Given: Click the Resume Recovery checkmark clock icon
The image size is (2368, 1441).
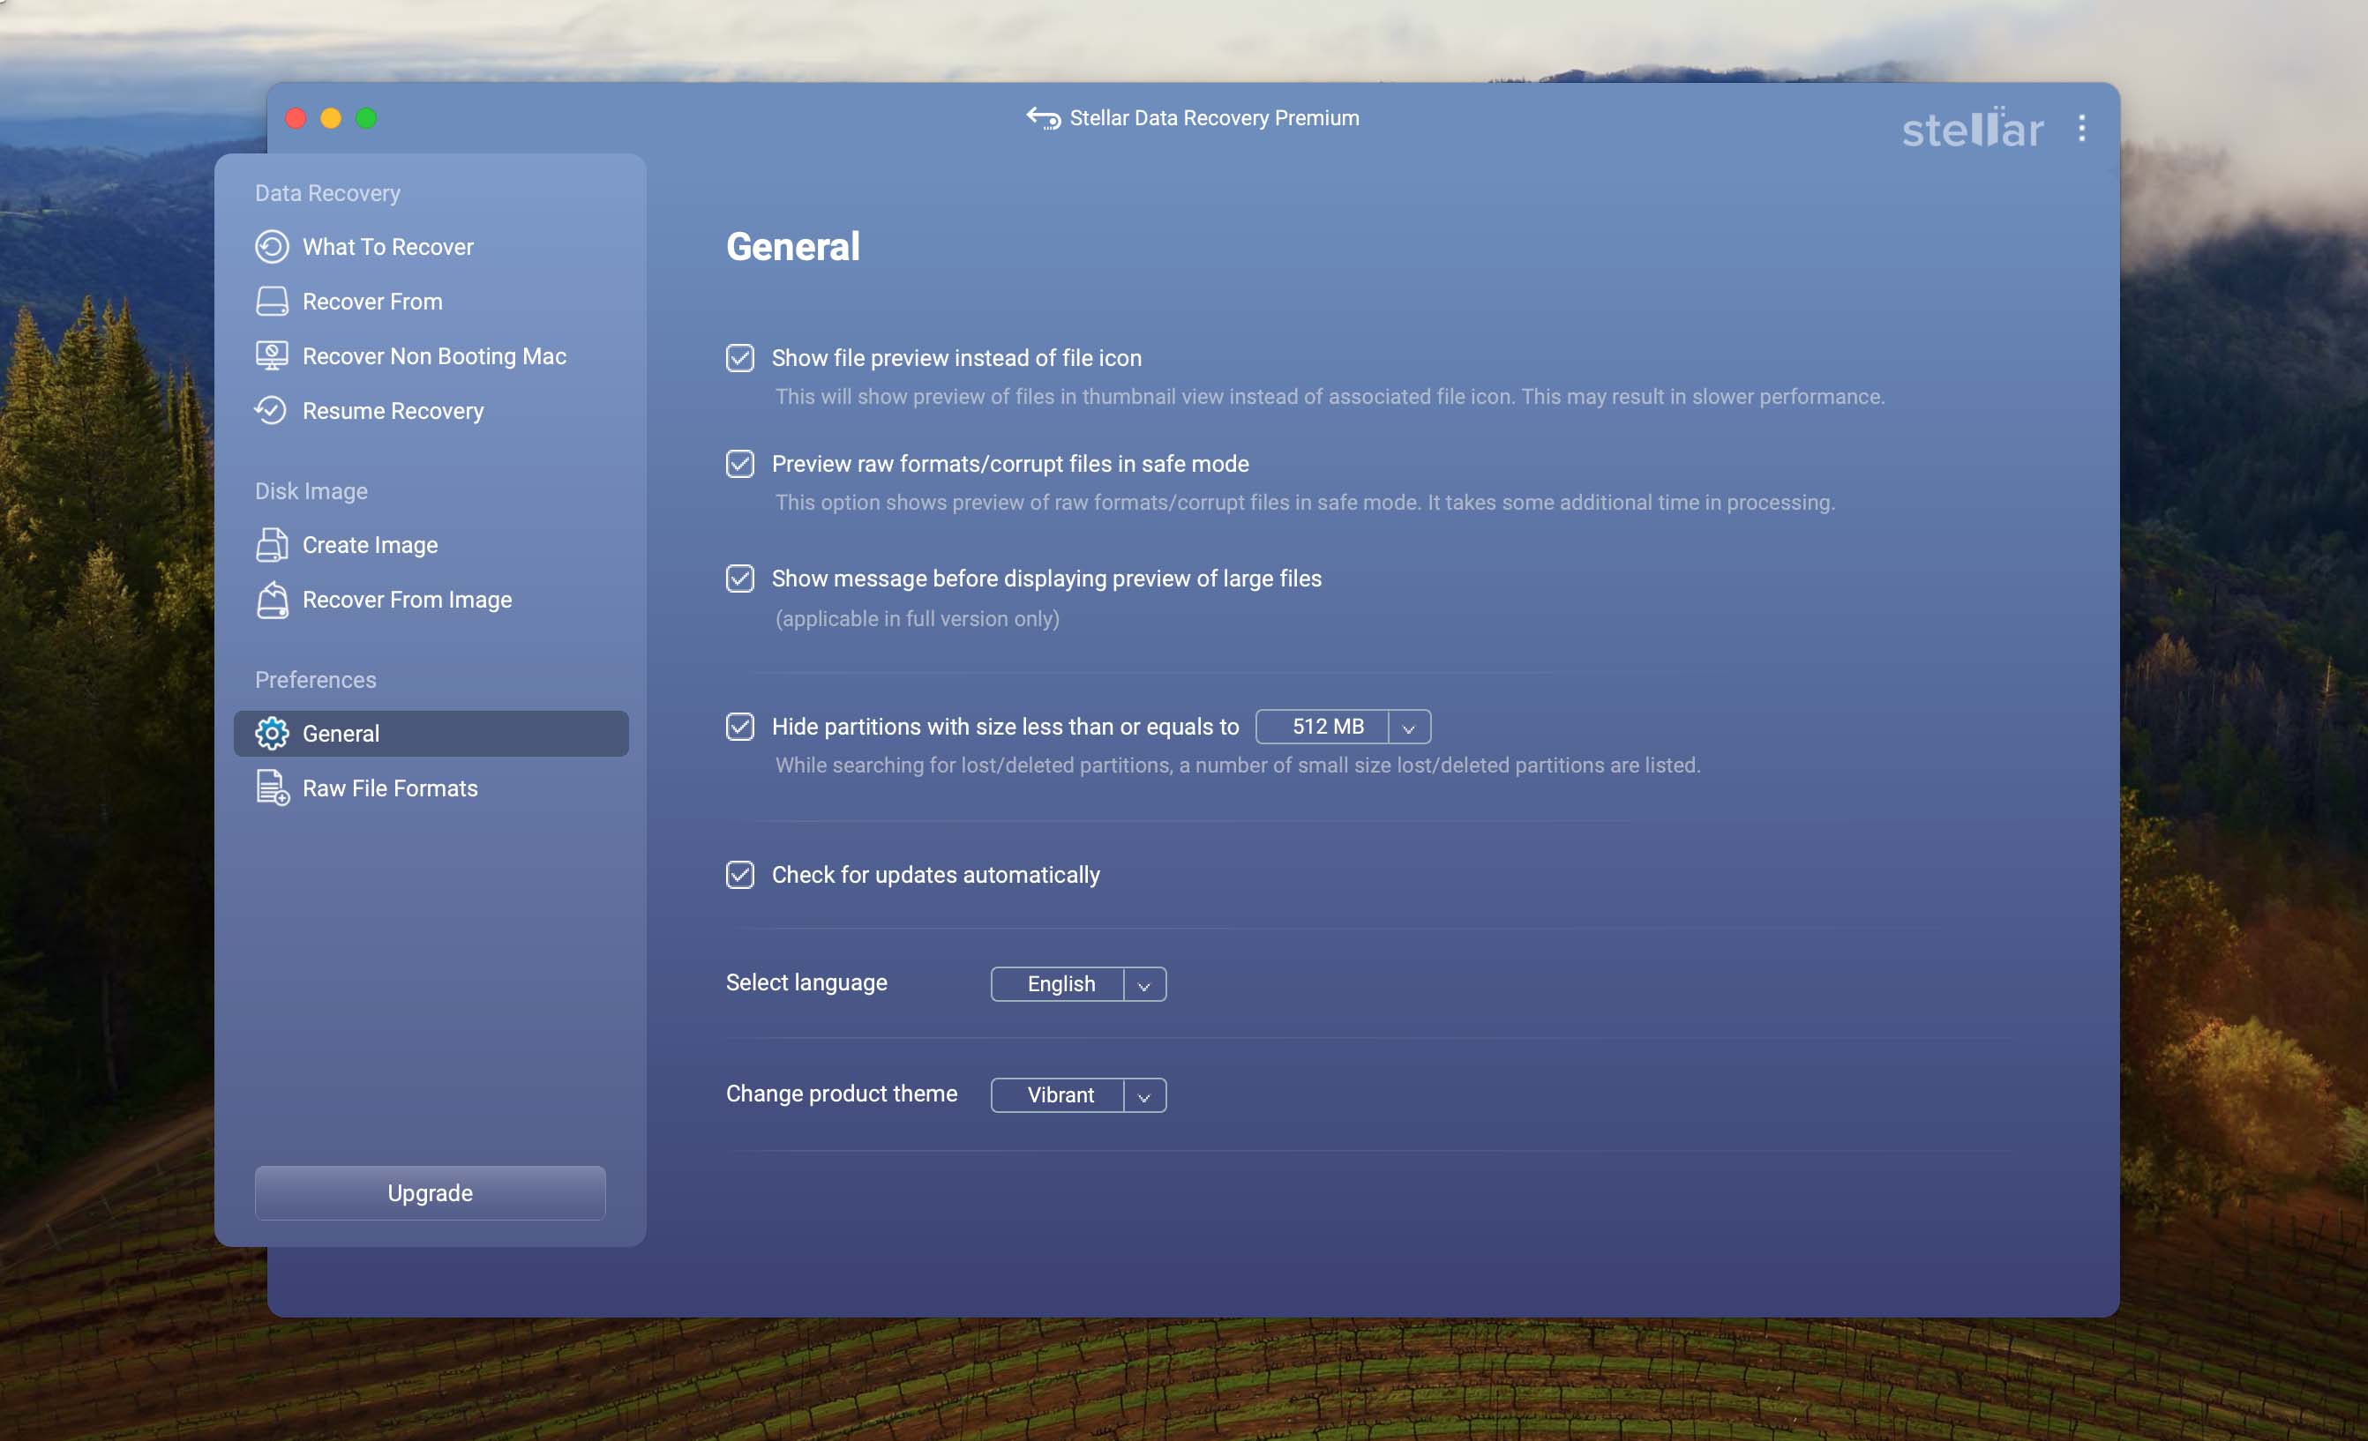Looking at the screenshot, I should (x=272, y=411).
